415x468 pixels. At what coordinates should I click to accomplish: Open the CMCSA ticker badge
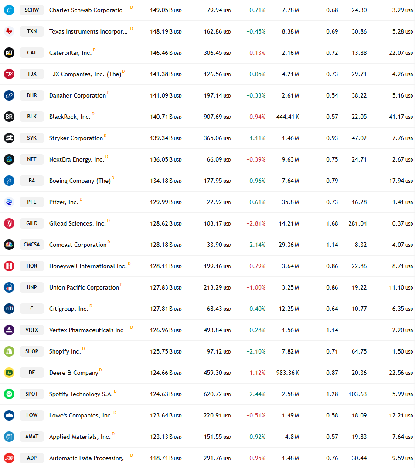(32, 245)
